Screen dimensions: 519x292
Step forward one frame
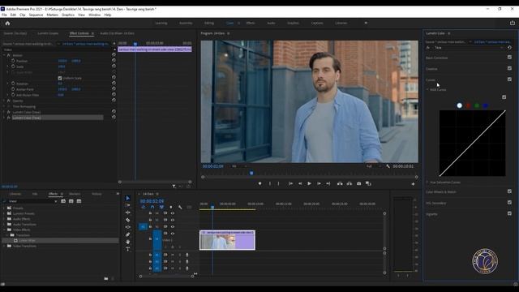[319, 183]
